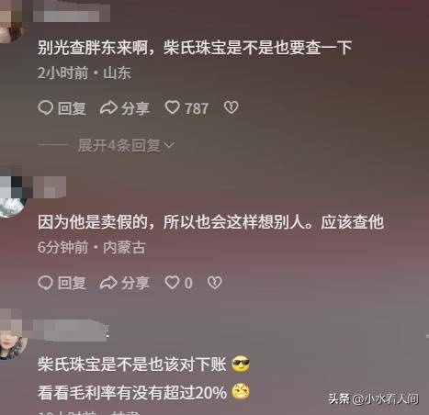Screen dimensions: 429x415
Task: Reply to the 山东 comment about 胖东来
Action: pos(62,108)
